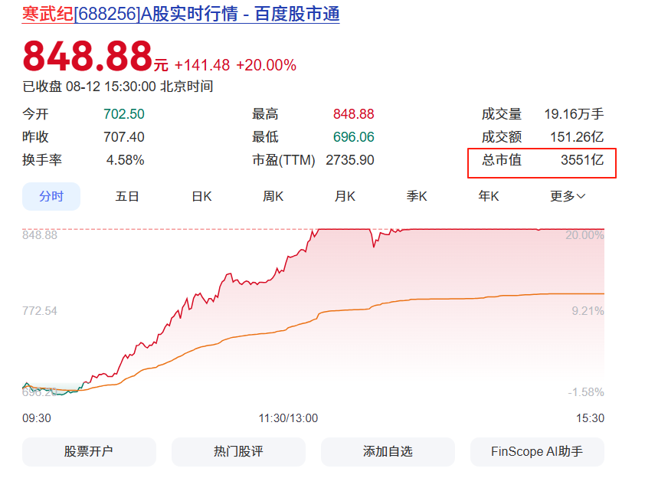This screenshot has height=488, width=645.
Task: Click the 成交量 value 19.16万手
Action: [574, 114]
